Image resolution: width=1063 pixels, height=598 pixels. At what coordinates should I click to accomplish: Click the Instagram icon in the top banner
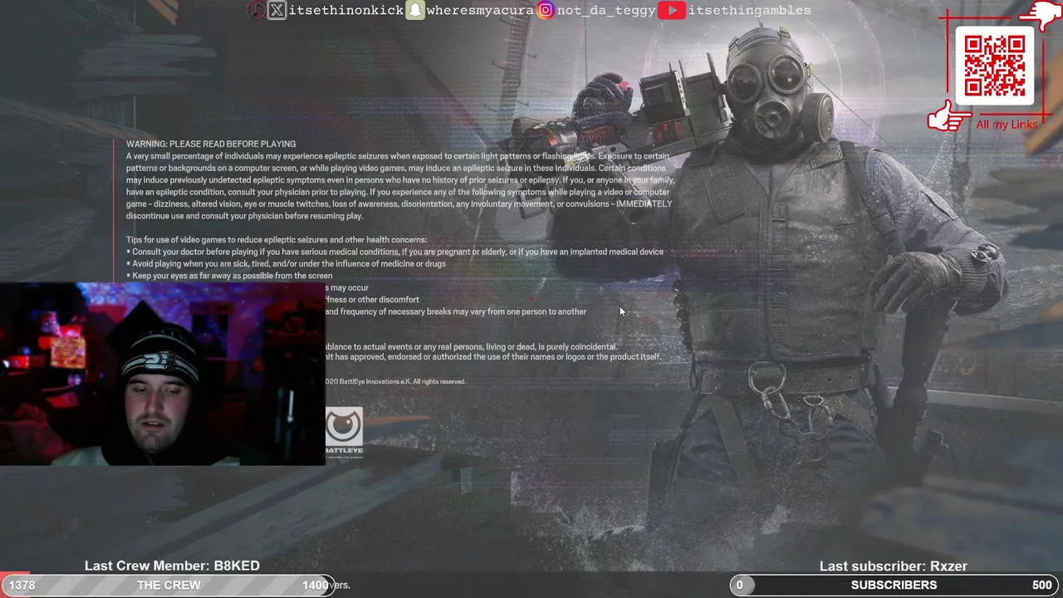pyautogui.click(x=546, y=10)
